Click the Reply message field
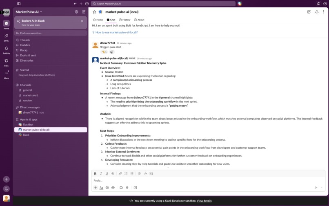 pyautogui.click(x=208, y=181)
